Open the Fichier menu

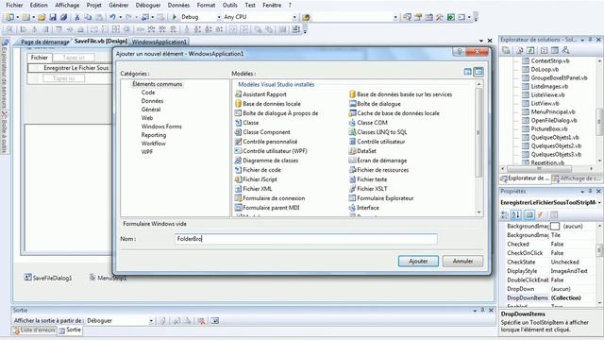[14, 5]
